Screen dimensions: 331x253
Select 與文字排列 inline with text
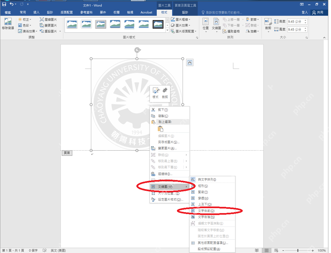click(212, 180)
